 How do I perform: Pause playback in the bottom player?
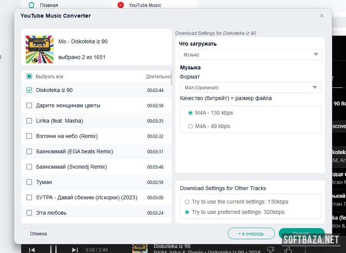click(53, 249)
